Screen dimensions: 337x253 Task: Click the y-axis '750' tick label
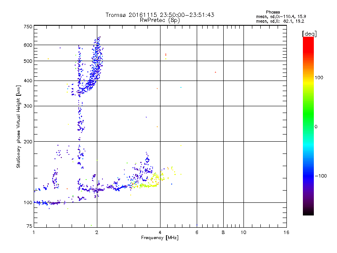coord(28,27)
